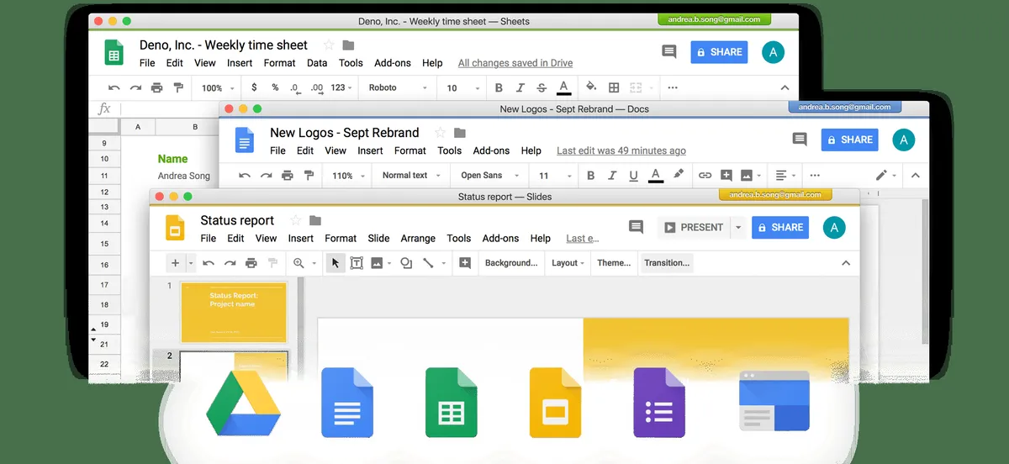Star the New Logos - Sept Rebrand document
Image resolution: width=1009 pixels, height=464 pixels.
click(440, 133)
